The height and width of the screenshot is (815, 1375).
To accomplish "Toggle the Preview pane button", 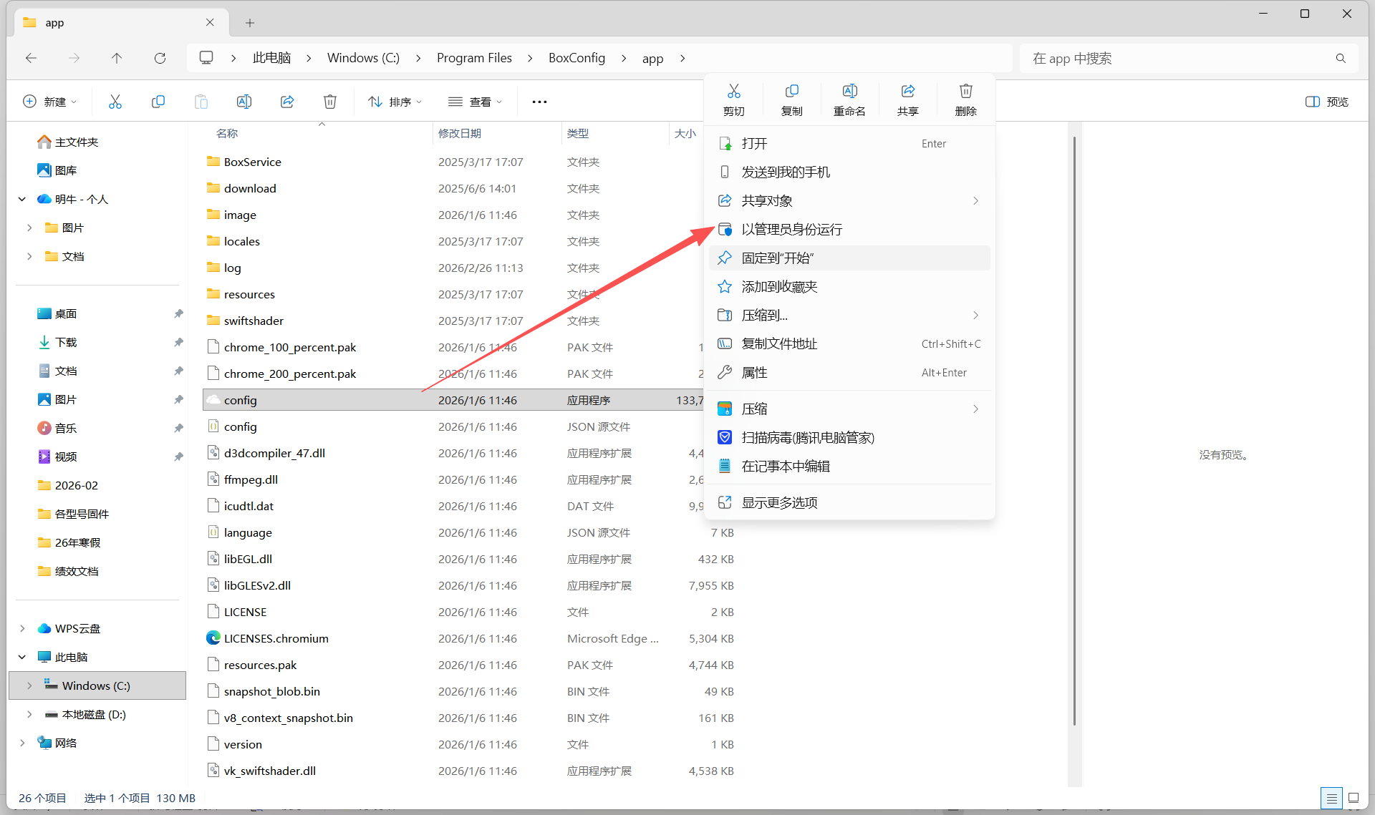I will [1326, 102].
